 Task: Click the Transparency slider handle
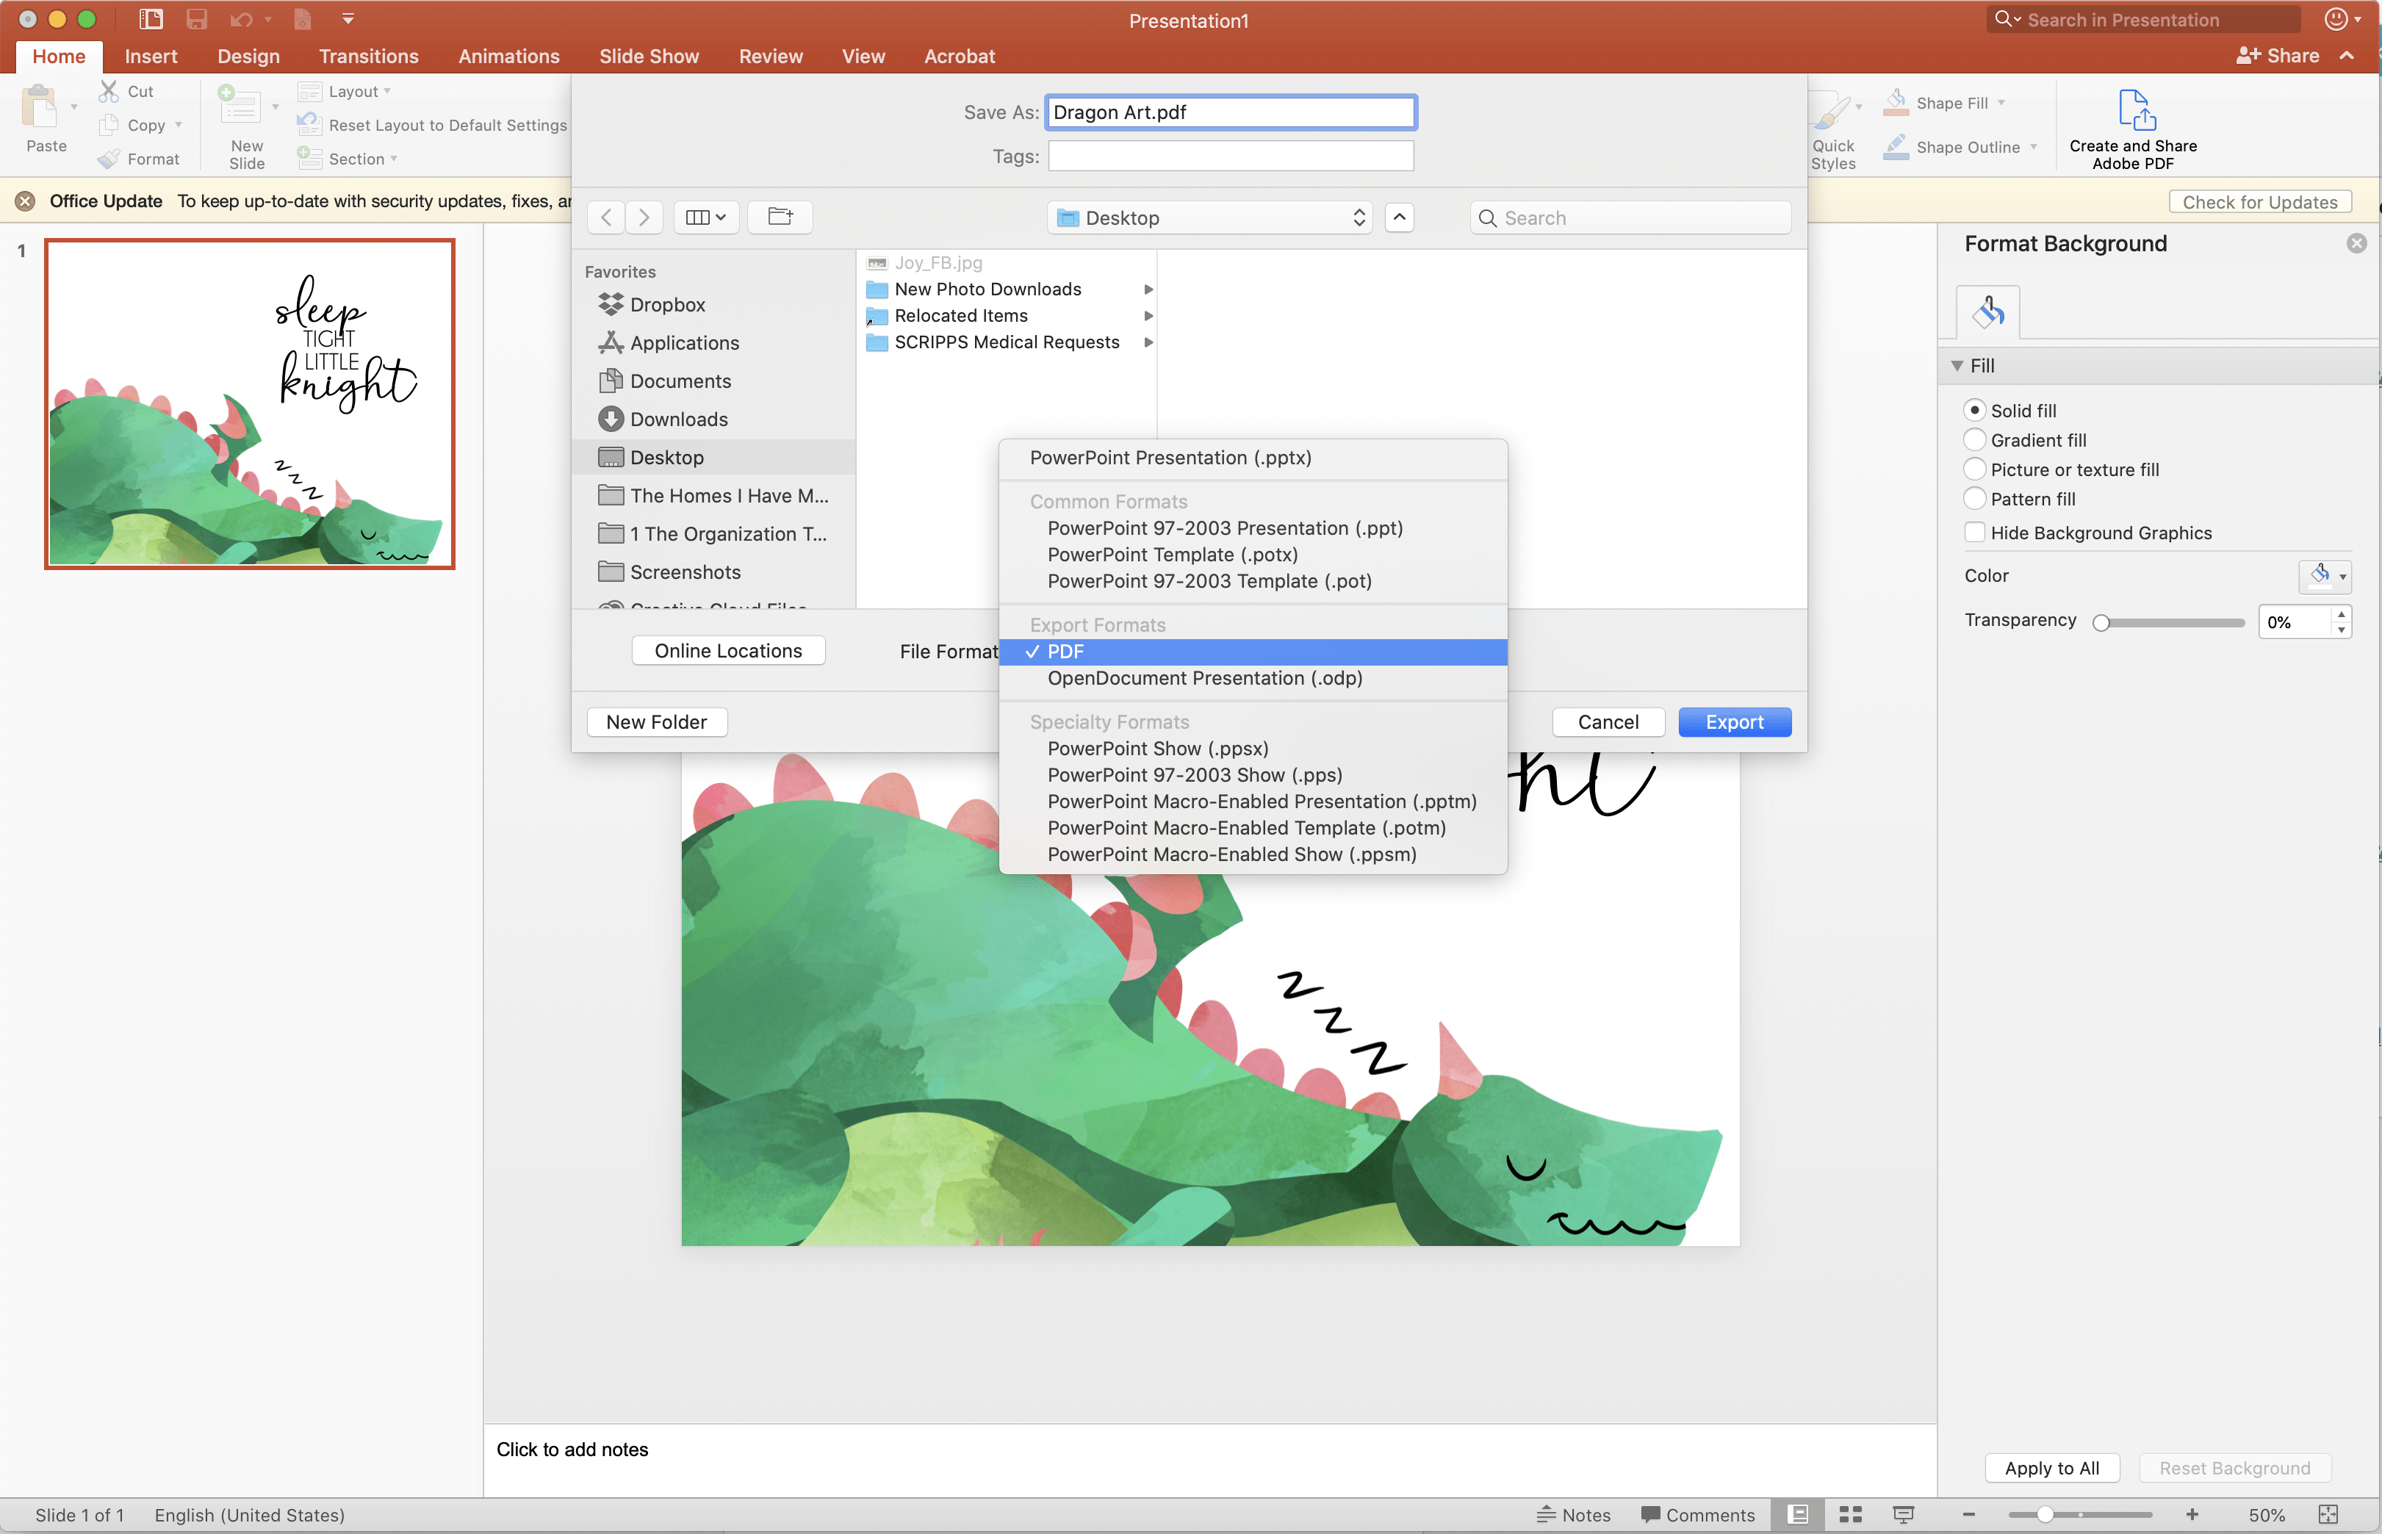point(2101,622)
